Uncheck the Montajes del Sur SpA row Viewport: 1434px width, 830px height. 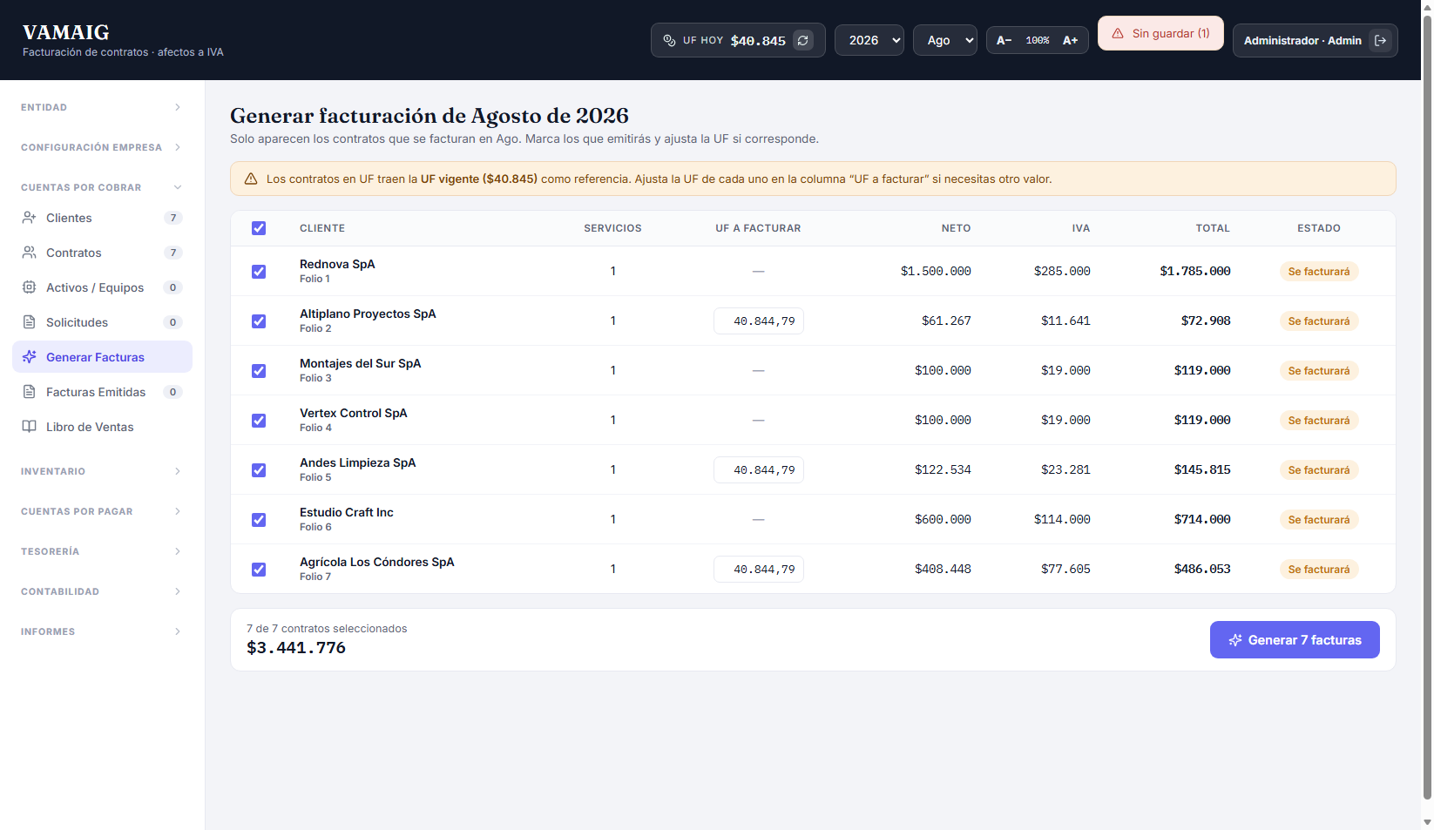(259, 371)
